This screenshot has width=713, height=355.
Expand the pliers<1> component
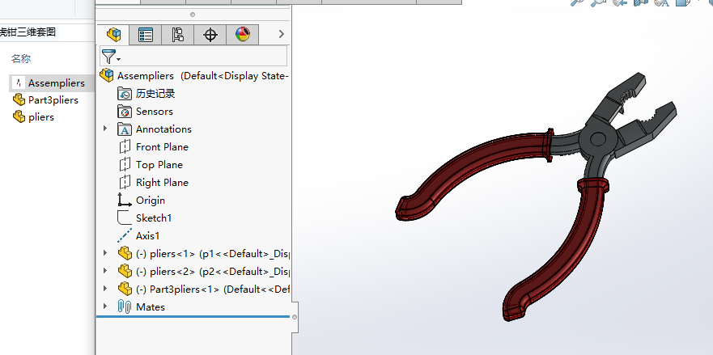105,253
